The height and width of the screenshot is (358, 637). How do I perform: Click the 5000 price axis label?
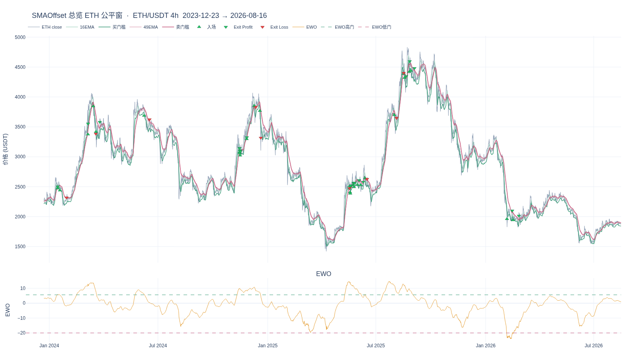coord(20,37)
